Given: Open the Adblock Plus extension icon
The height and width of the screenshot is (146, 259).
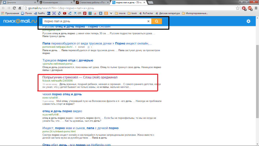Looking at the screenshot, I should [250, 8].
